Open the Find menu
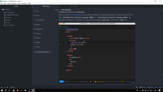 [x=19, y=4]
